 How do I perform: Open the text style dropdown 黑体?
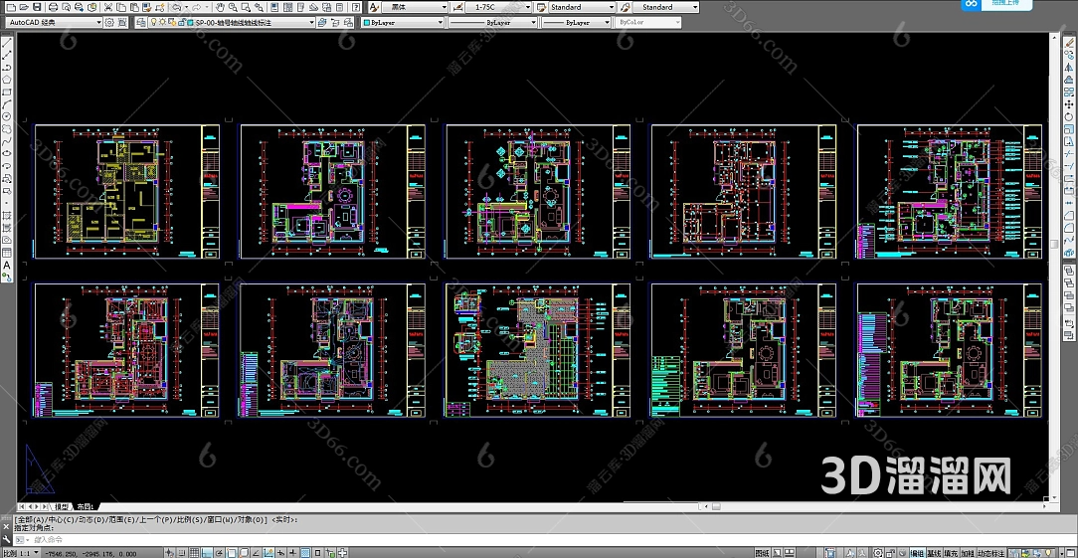point(415,7)
